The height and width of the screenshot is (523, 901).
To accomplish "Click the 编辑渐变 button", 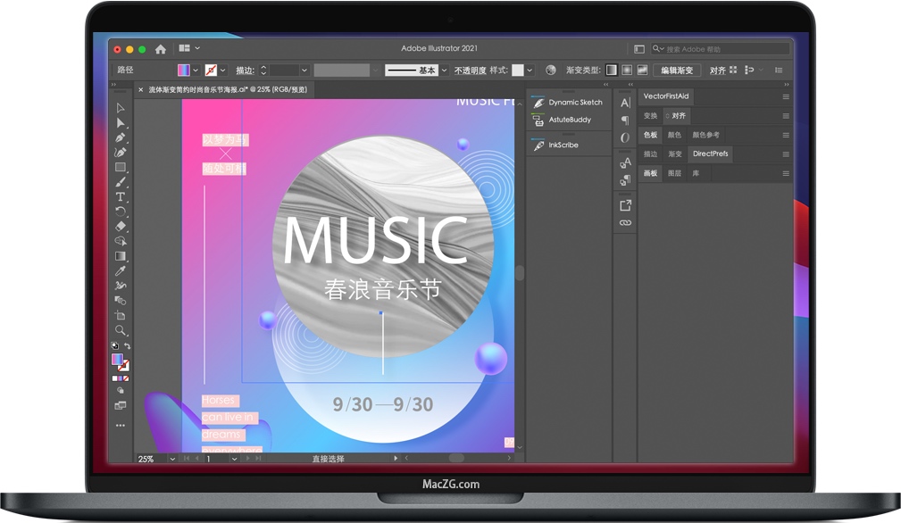I will [x=676, y=70].
